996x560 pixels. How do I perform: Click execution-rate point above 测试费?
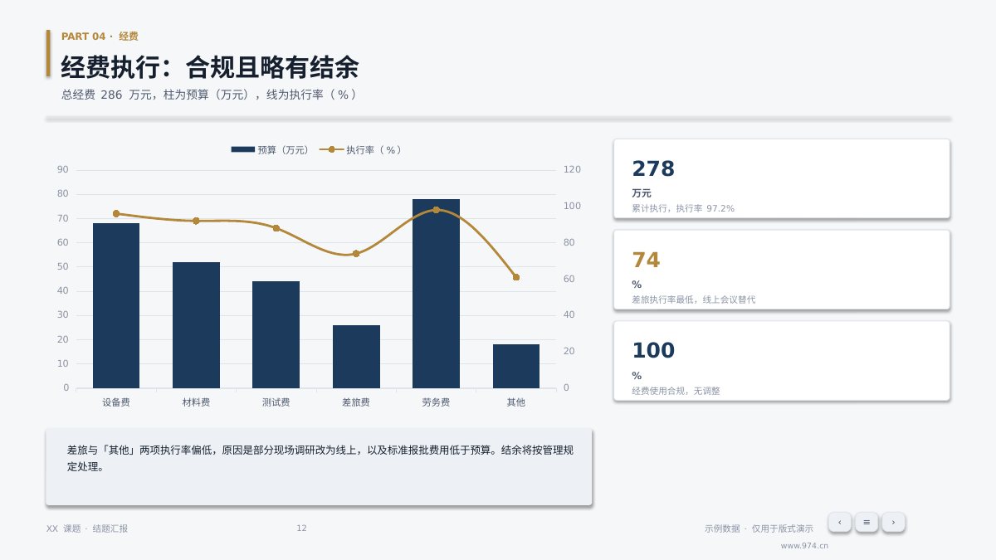[276, 228]
